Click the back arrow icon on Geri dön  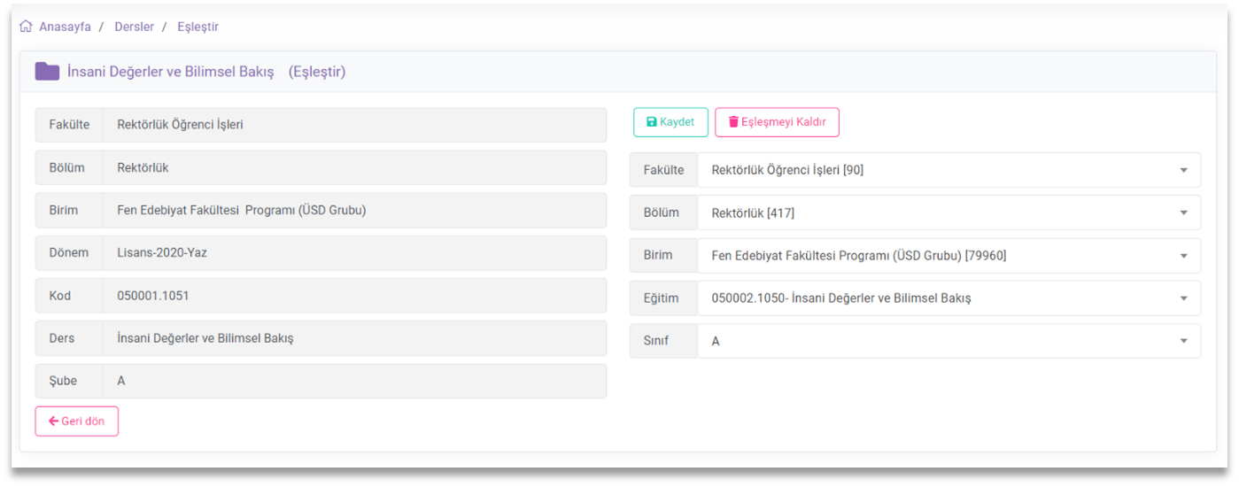pyautogui.click(x=53, y=421)
